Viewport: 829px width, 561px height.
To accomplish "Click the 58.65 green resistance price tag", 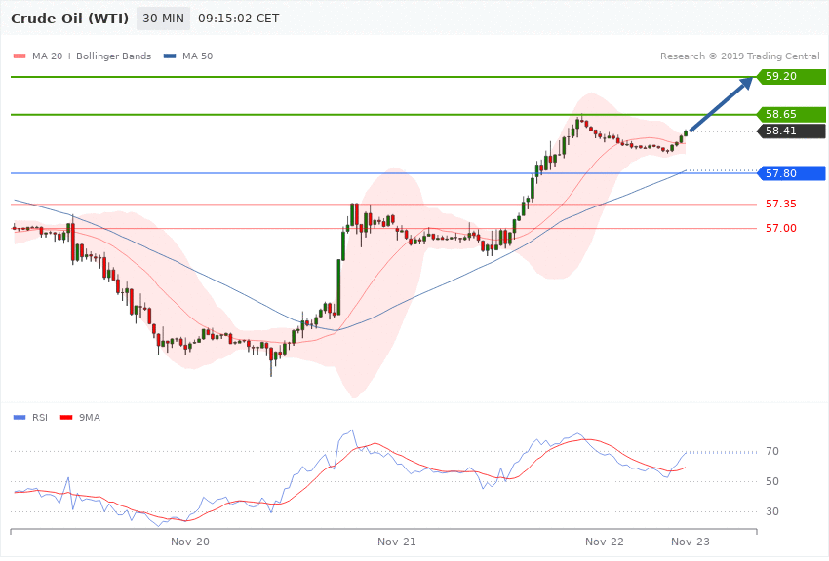I will tap(792, 114).
